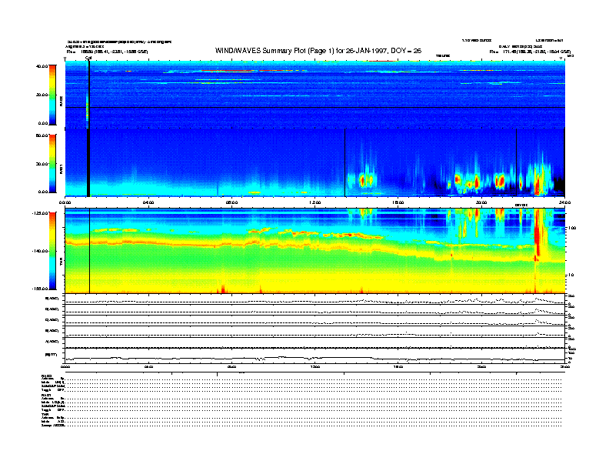Click the 24:00 label below the RAD1 panel

coord(564,202)
